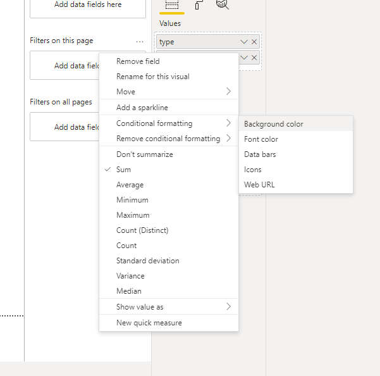Open the Analytics magnifier icon
380x376 pixels.
coord(223,4)
